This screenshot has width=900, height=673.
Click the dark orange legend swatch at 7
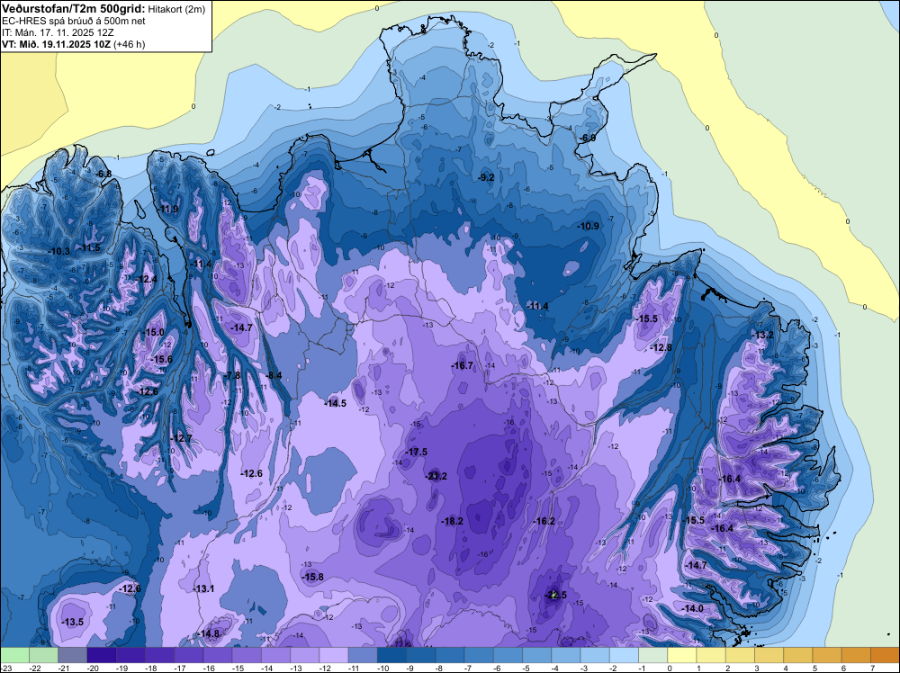click(884, 655)
